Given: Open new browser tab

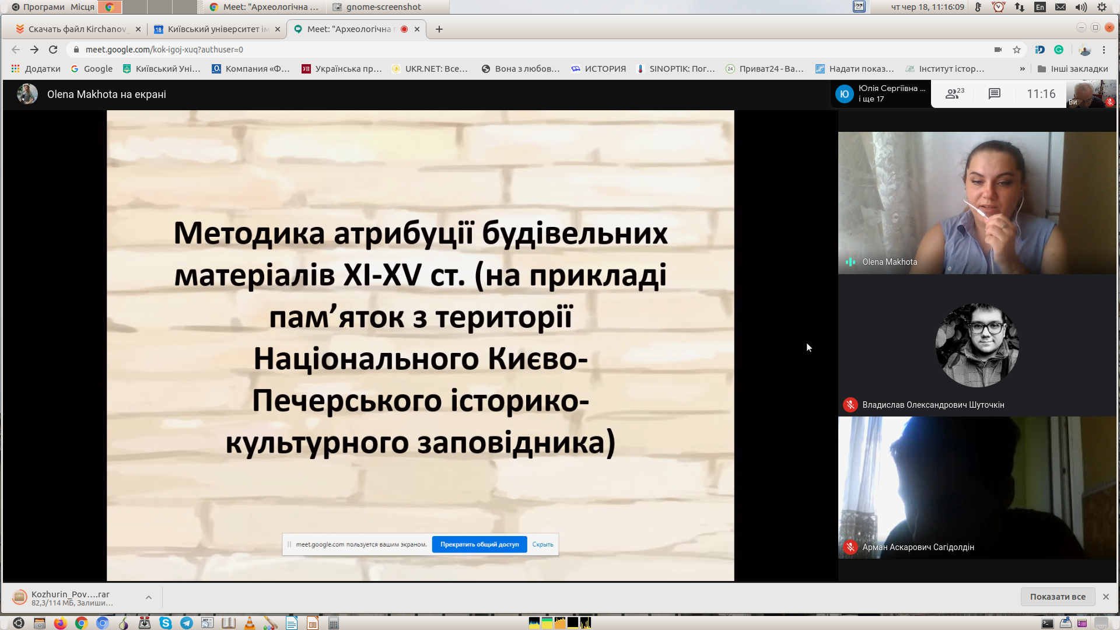Looking at the screenshot, I should pos(439,29).
